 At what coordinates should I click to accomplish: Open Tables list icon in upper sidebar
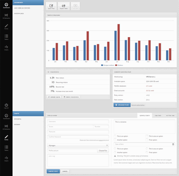6,36
